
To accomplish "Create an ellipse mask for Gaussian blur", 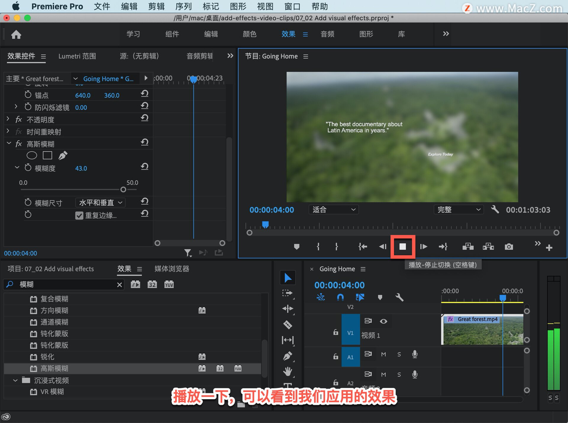I will 32,155.
